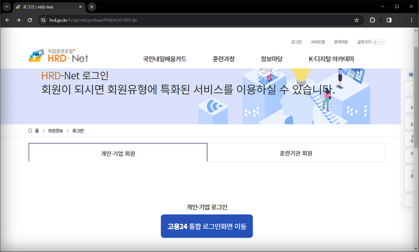Click the HRD-Net logo
The image size is (419, 252).
coord(59,56)
